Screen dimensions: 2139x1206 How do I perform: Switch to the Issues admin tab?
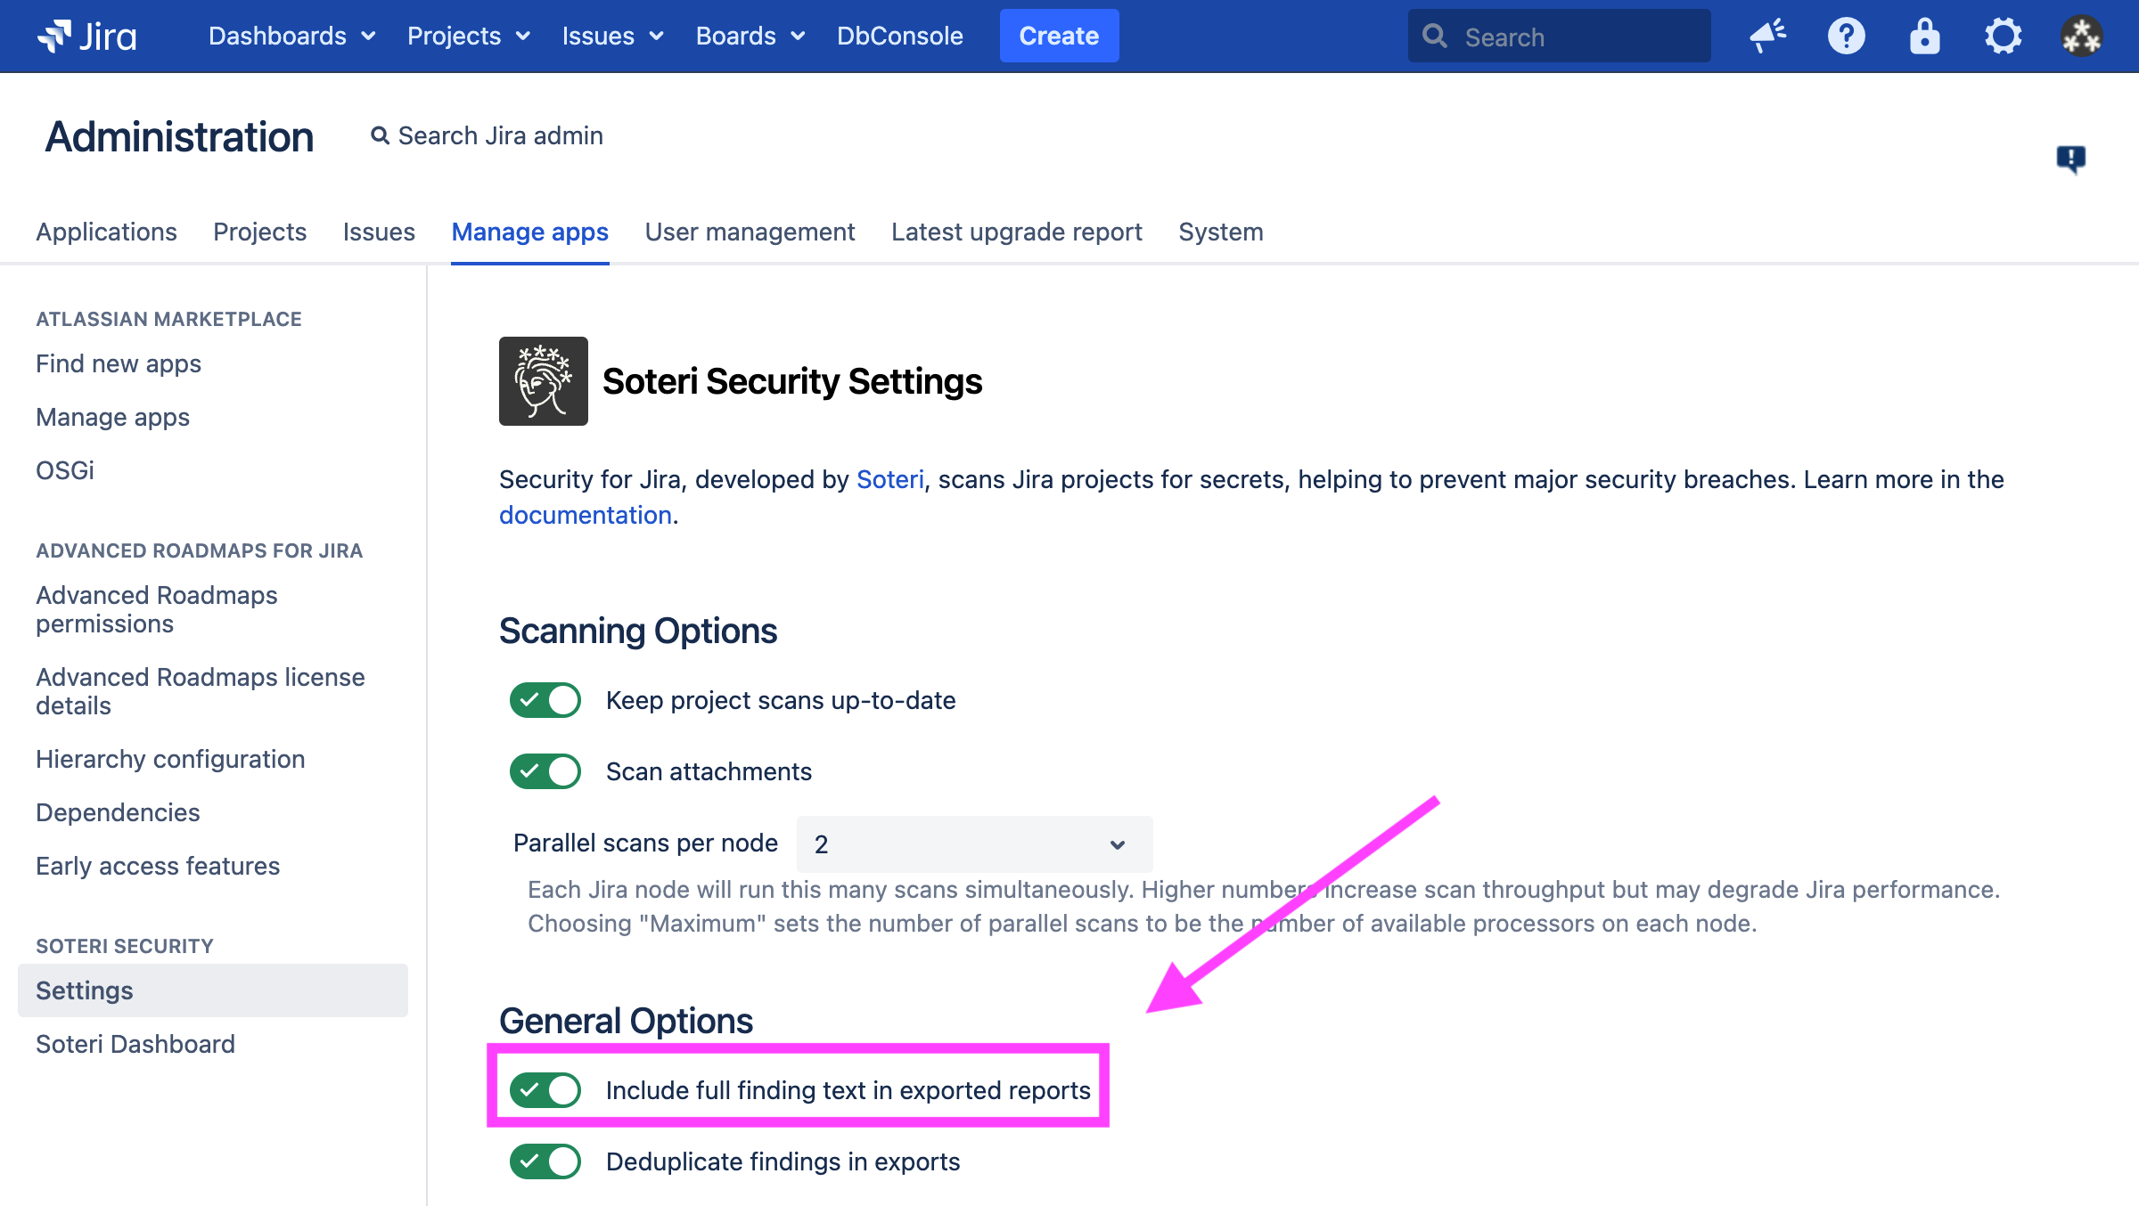(379, 232)
